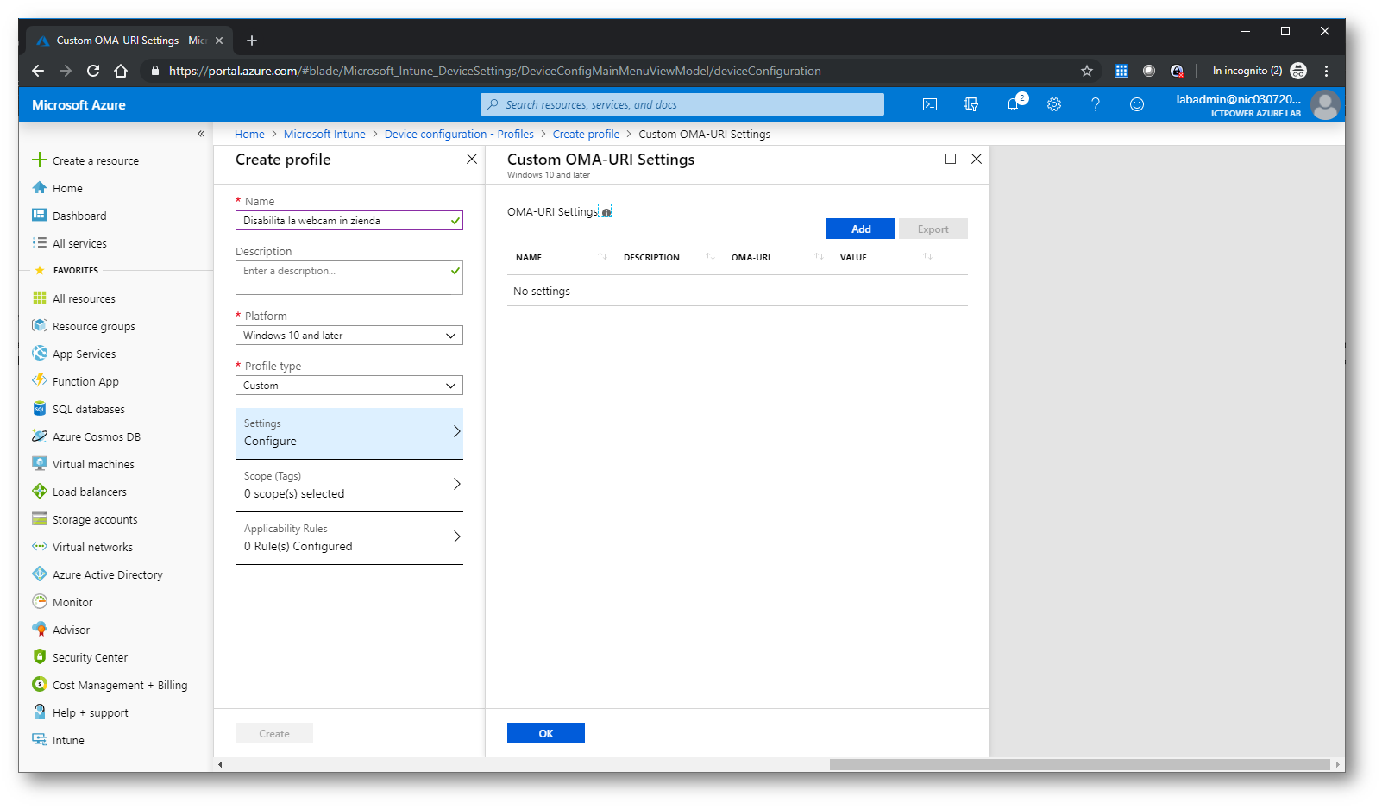Open the Profile type dropdown
Viewport: 1382px width, 809px height.
click(x=349, y=386)
